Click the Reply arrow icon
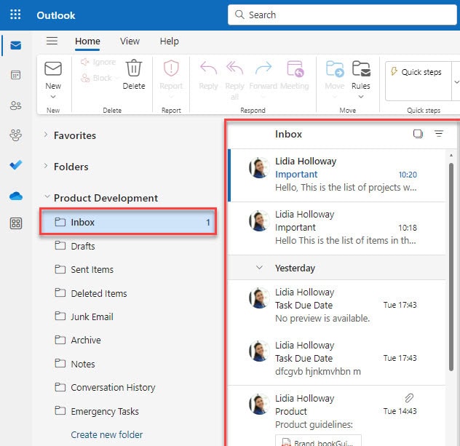This screenshot has width=460, height=446. (208, 68)
